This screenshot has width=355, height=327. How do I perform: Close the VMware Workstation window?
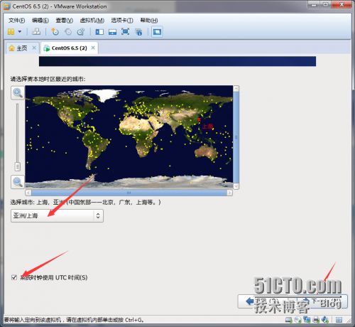(342, 4)
